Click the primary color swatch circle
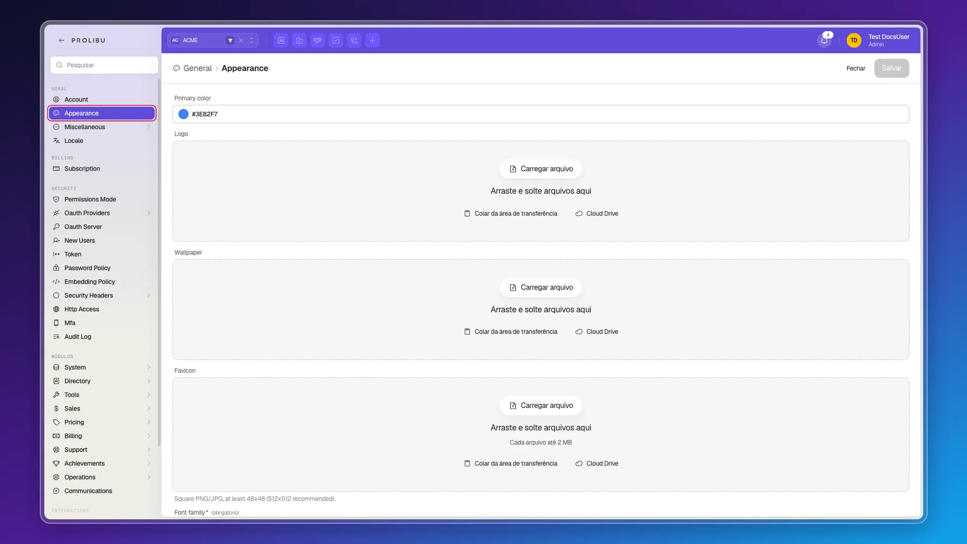The image size is (967, 544). click(x=183, y=114)
